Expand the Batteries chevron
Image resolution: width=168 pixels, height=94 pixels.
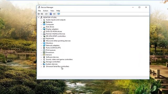tap(41, 22)
